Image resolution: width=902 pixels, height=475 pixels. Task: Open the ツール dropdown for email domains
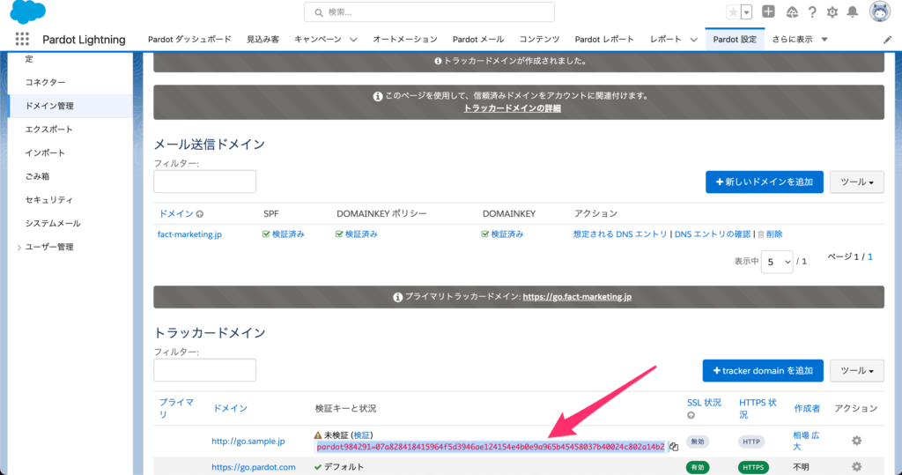point(856,182)
